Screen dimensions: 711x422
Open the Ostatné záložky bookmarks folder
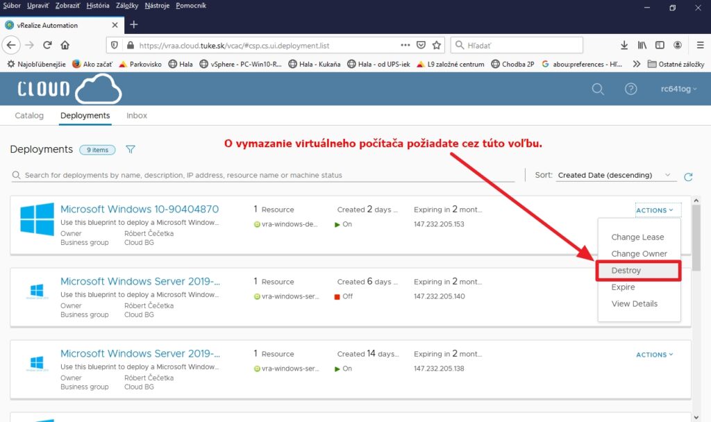point(676,64)
